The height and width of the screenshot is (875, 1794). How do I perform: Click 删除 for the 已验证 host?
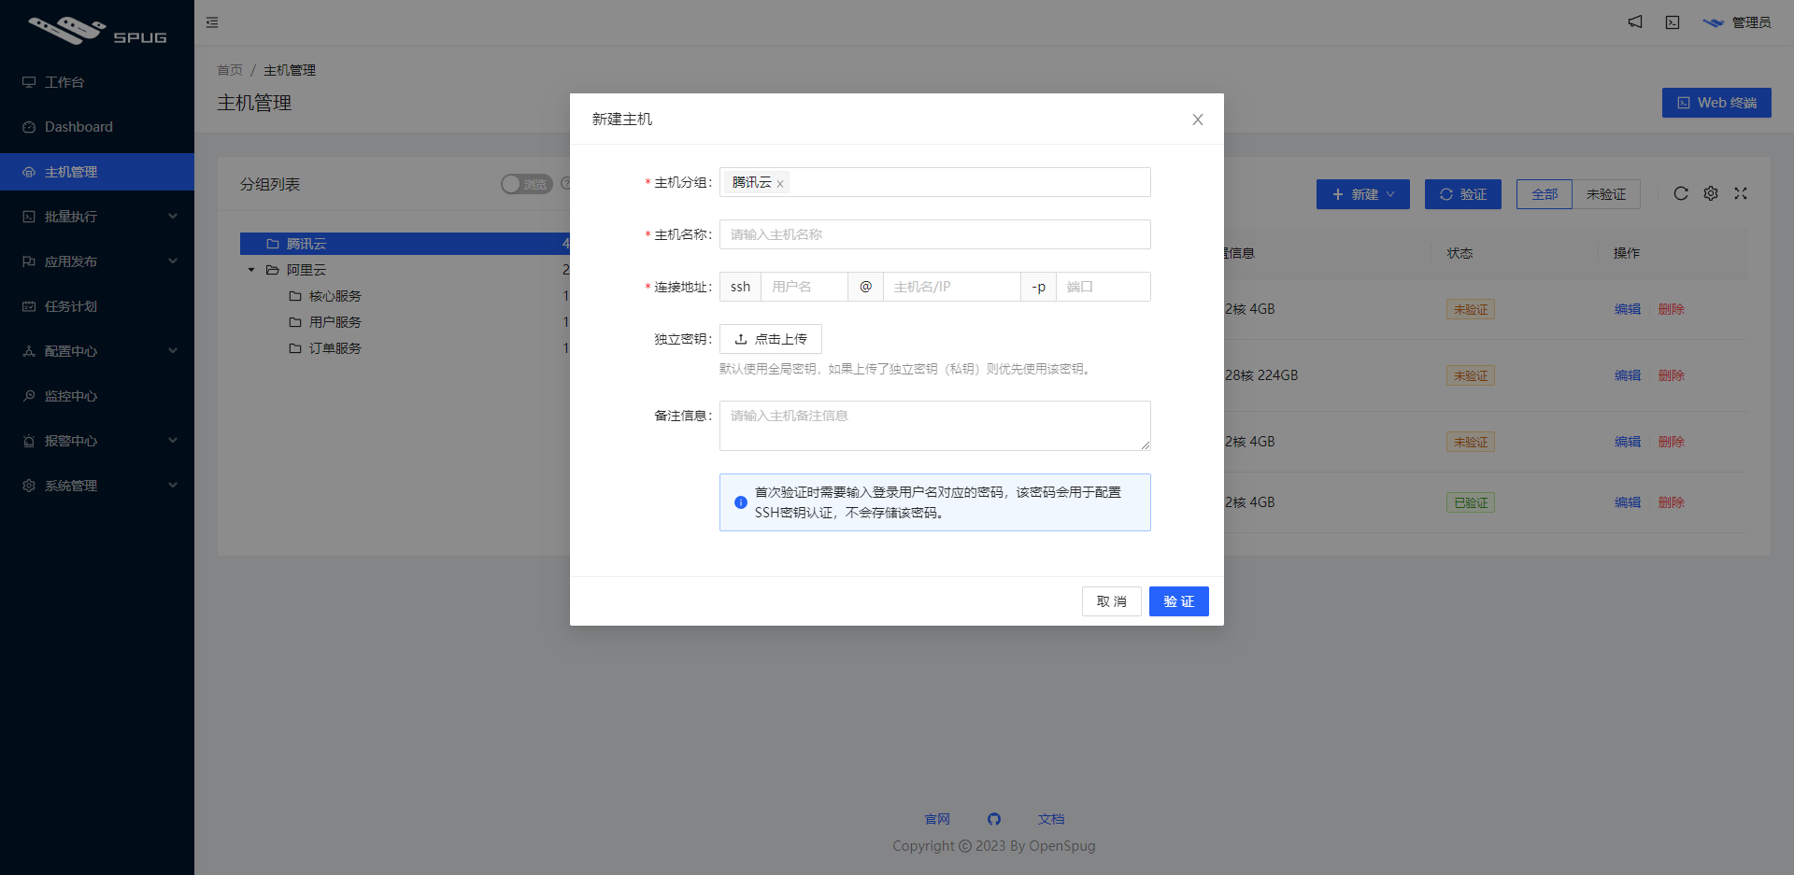1672,502
